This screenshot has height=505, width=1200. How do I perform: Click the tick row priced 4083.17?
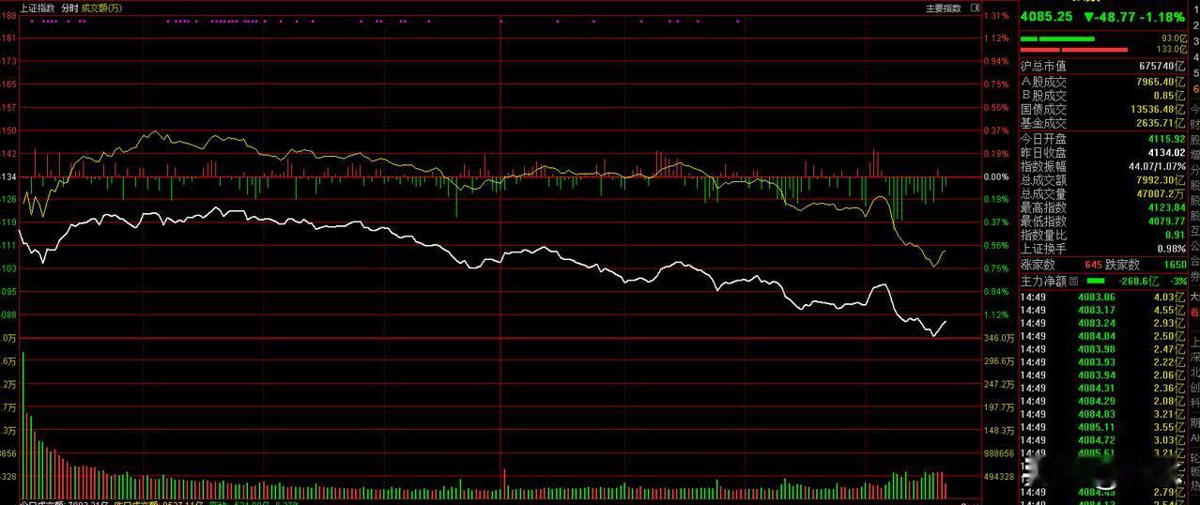(x=1104, y=310)
